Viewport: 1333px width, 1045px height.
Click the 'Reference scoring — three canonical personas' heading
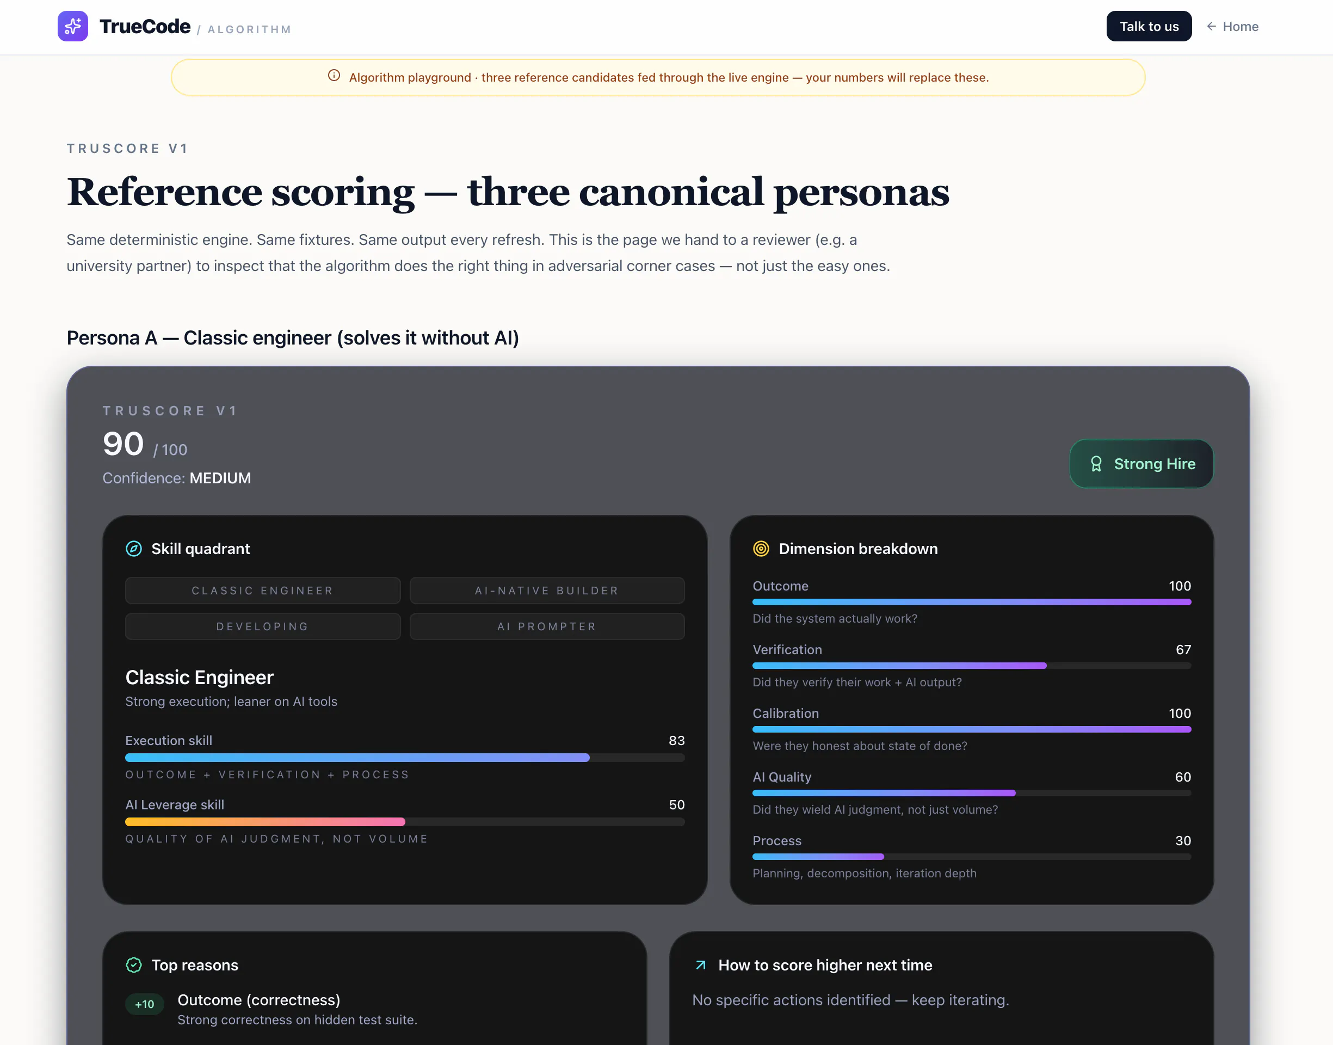(x=508, y=192)
